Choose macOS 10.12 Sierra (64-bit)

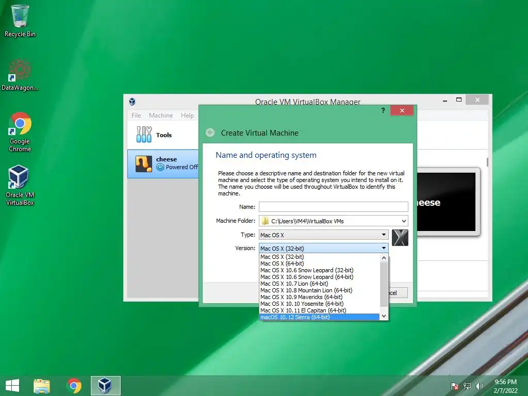pos(320,317)
